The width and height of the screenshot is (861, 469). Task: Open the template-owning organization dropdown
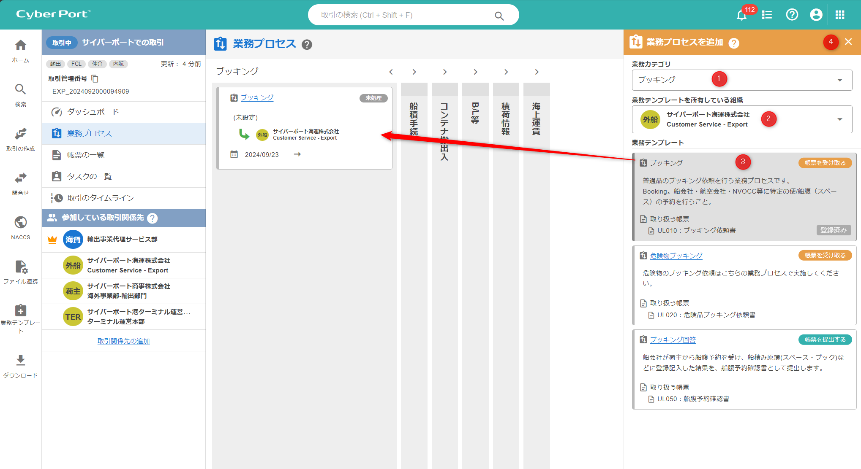[x=839, y=119]
